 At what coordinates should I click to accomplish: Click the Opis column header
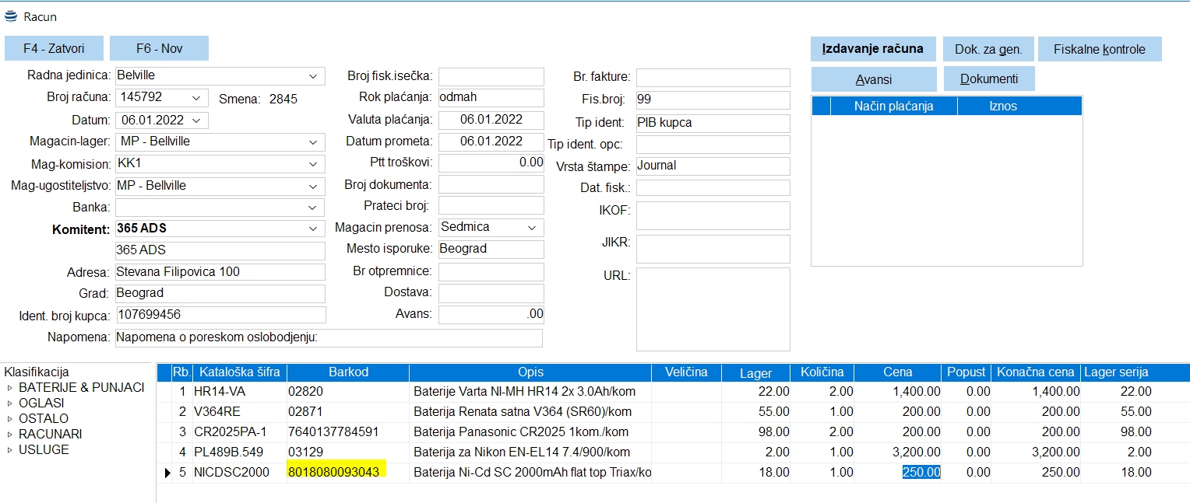(x=530, y=372)
